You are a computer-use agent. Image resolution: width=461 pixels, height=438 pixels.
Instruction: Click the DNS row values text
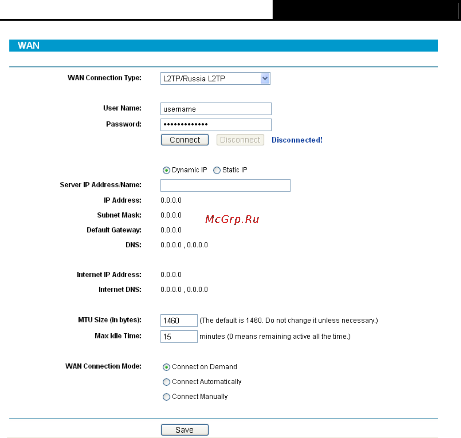(184, 245)
